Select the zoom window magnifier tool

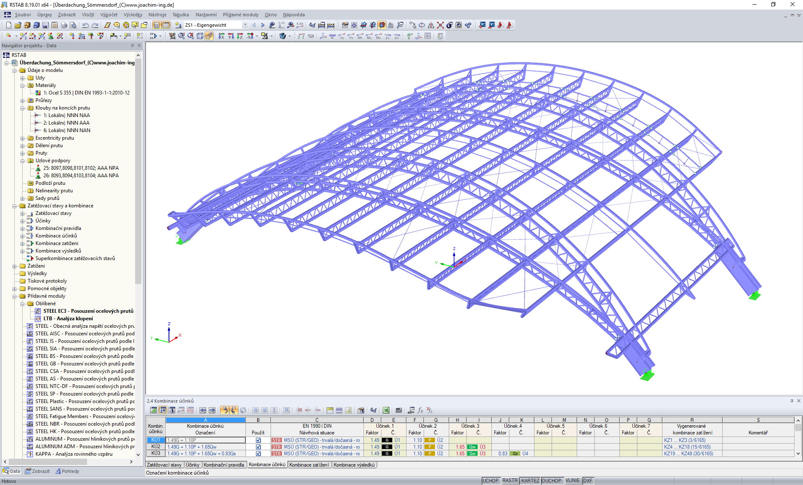[182, 36]
